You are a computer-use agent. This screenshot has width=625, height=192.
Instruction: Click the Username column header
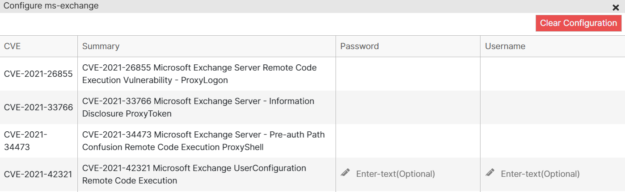pyautogui.click(x=505, y=46)
